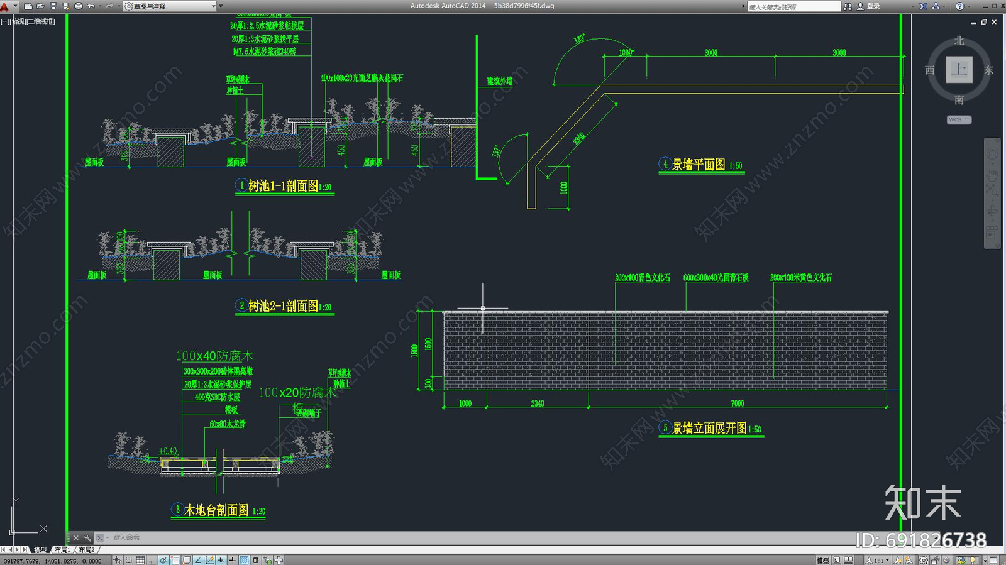The height and width of the screenshot is (565, 1006).
Task: Toggle Object Snap Tracking in status bar
Action: click(x=198, y=560)
